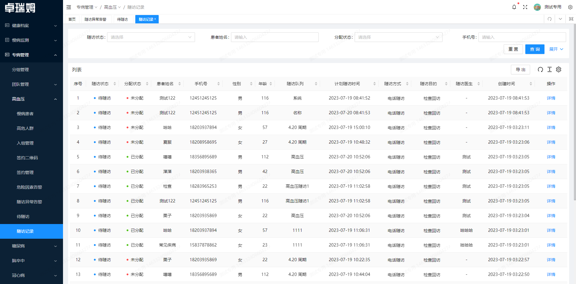The width and height of the screenshot is (576, 284).
Task: Open 签约管理 in sidebar
Action: click(x=31, y=172)
